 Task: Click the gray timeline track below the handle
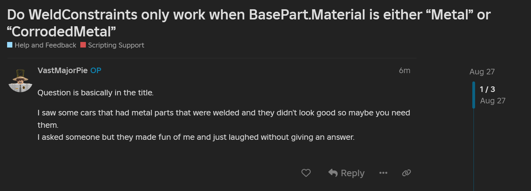coord(474,150)
